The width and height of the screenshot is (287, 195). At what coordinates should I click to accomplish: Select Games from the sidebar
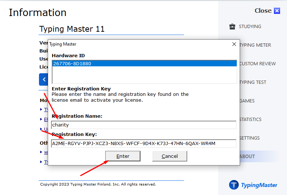tap(247, 101)
